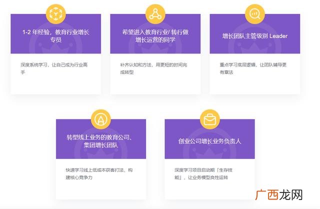Click the chat magnifier icon above 增长团队主管级别 Leader
Viewport: 320px width, 209px height.
tap(255, 14)
